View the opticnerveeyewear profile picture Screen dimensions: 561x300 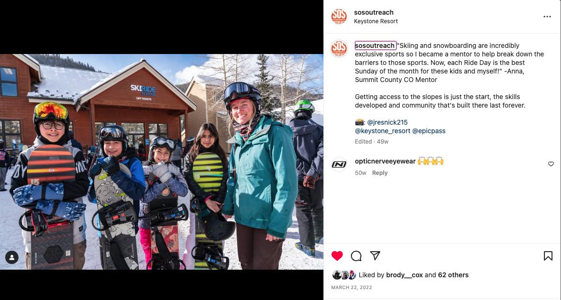339,164
